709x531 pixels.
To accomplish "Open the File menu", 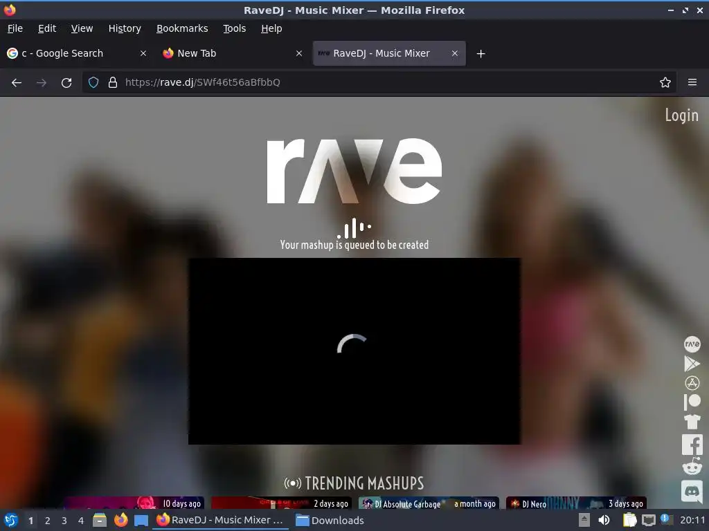I will (15, 28).
